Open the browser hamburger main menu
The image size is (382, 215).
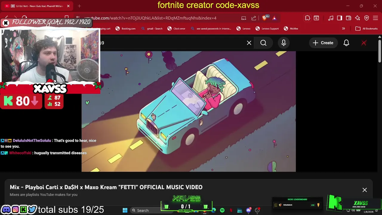[375, 18]
